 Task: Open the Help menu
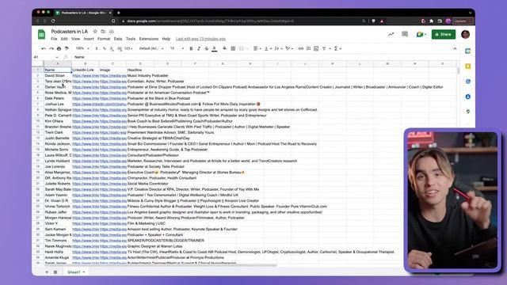click(166, 39)
